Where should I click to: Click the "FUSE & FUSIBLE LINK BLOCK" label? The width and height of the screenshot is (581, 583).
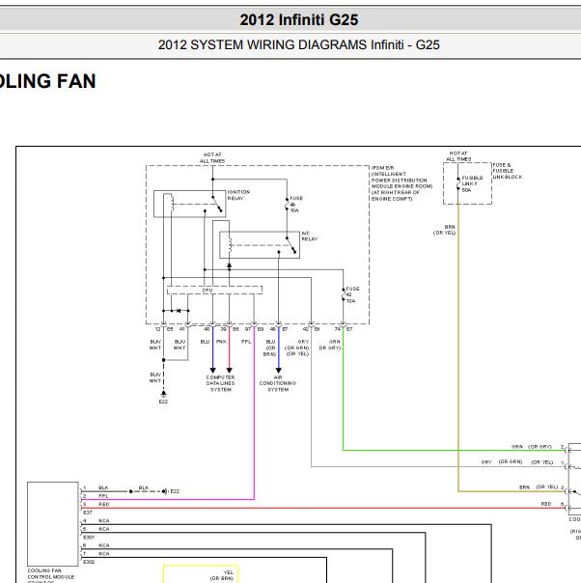click(508, 171)
